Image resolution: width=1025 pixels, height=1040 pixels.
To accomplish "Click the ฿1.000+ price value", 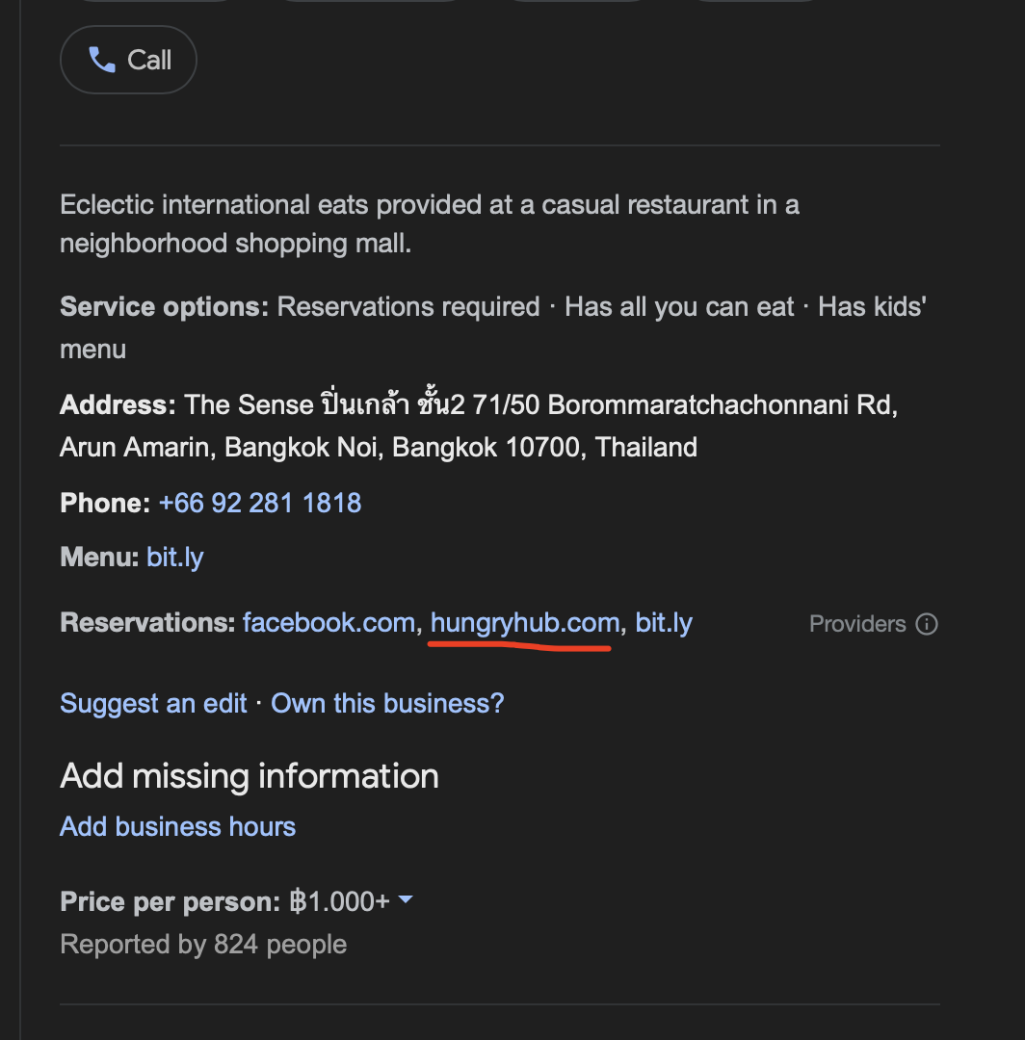I will pyautogui.click(x=339, y=901).
